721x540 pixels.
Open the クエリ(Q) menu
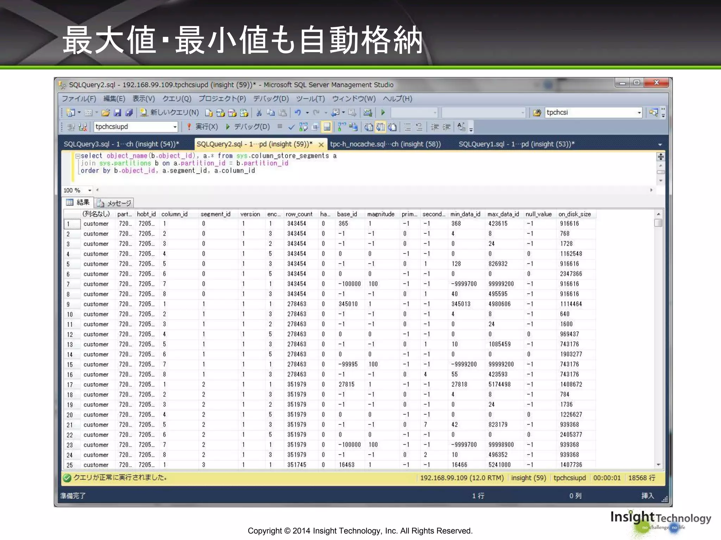(177, 99)
